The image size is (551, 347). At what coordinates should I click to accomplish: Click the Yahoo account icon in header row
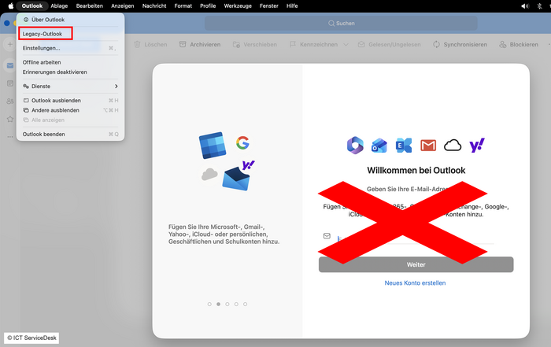point(477,145)
